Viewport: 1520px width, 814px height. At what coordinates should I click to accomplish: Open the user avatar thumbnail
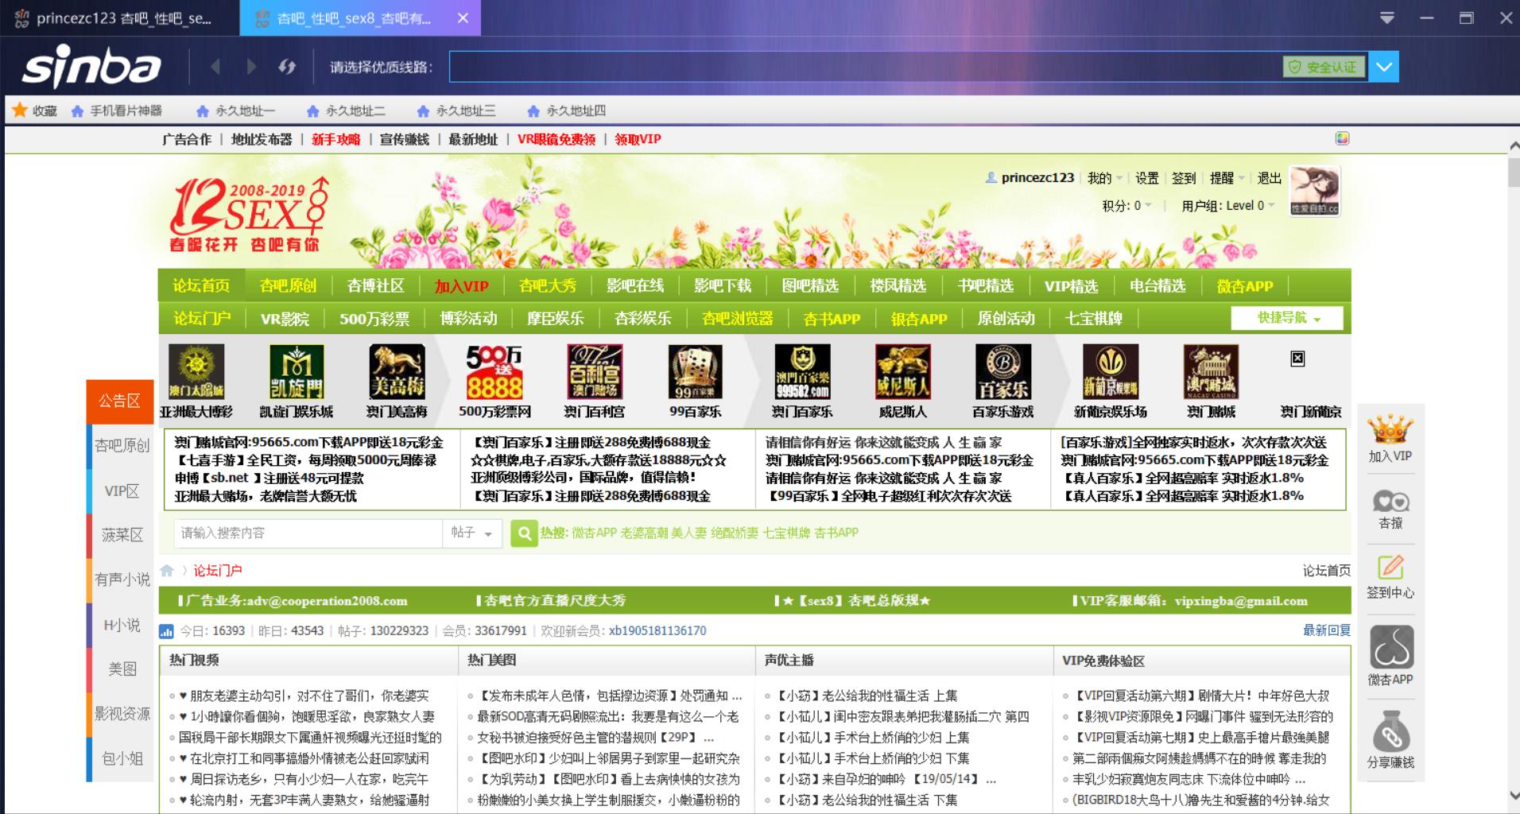tap(1314, 191)
